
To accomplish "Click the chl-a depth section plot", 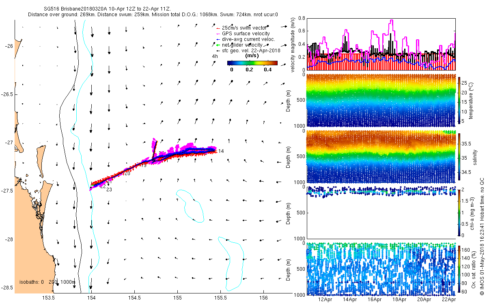I will (x=381, y=212).
